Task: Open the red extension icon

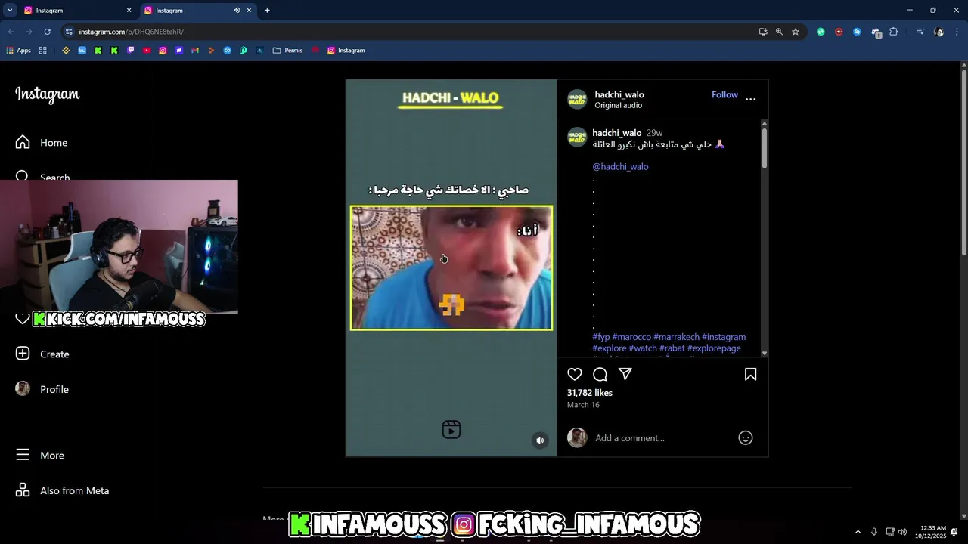Action: (x=839, y=32)
